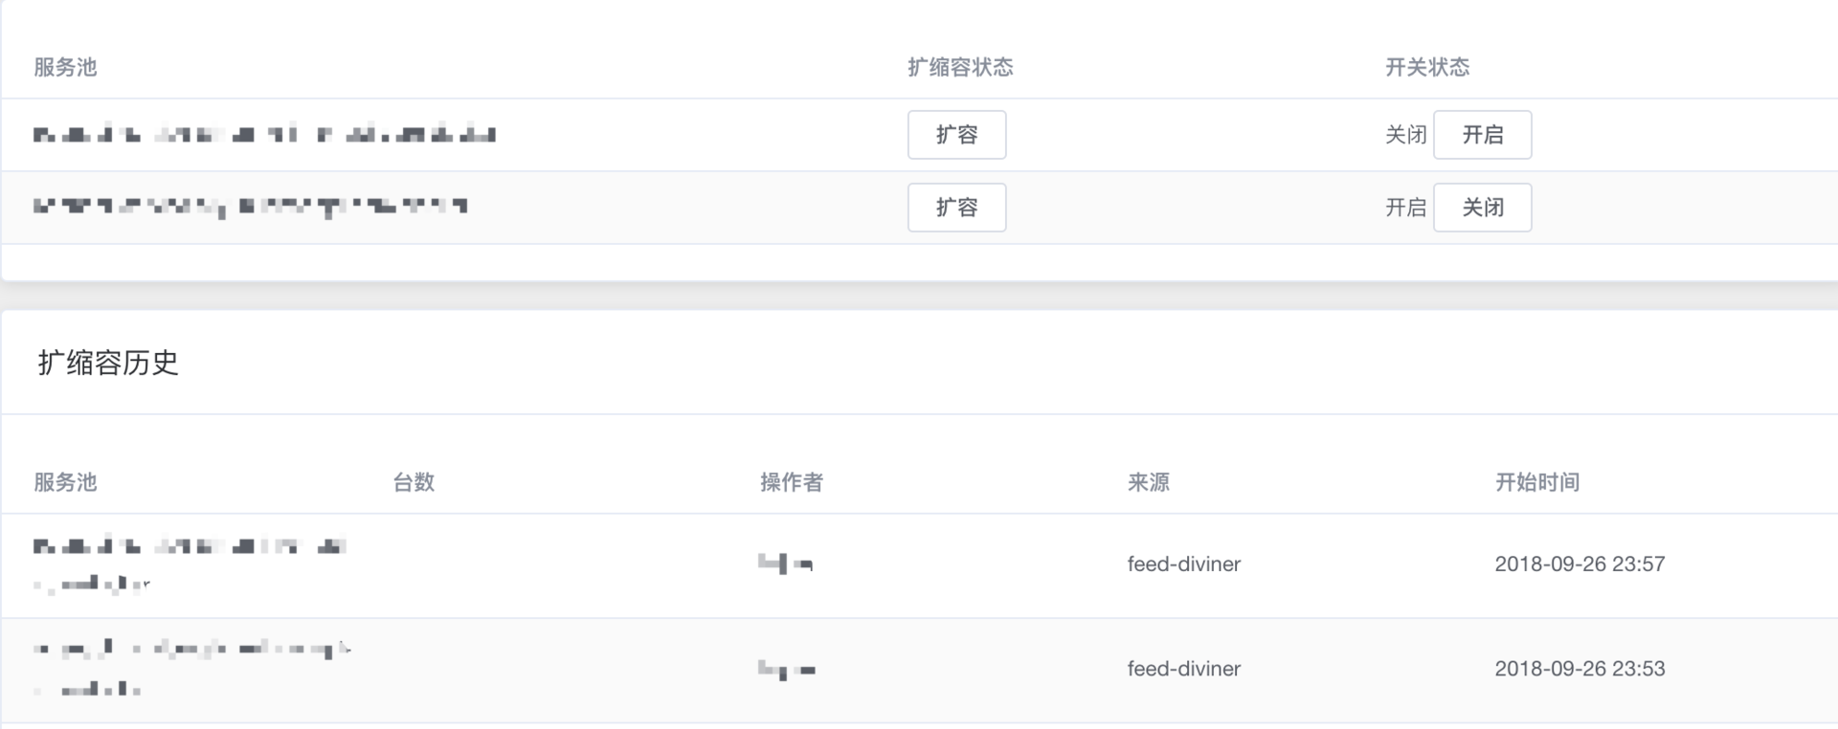This screenshot has width=1838, height=729.
Task: Click 扩容 button in the first pool row
Action: pos(956,135)
